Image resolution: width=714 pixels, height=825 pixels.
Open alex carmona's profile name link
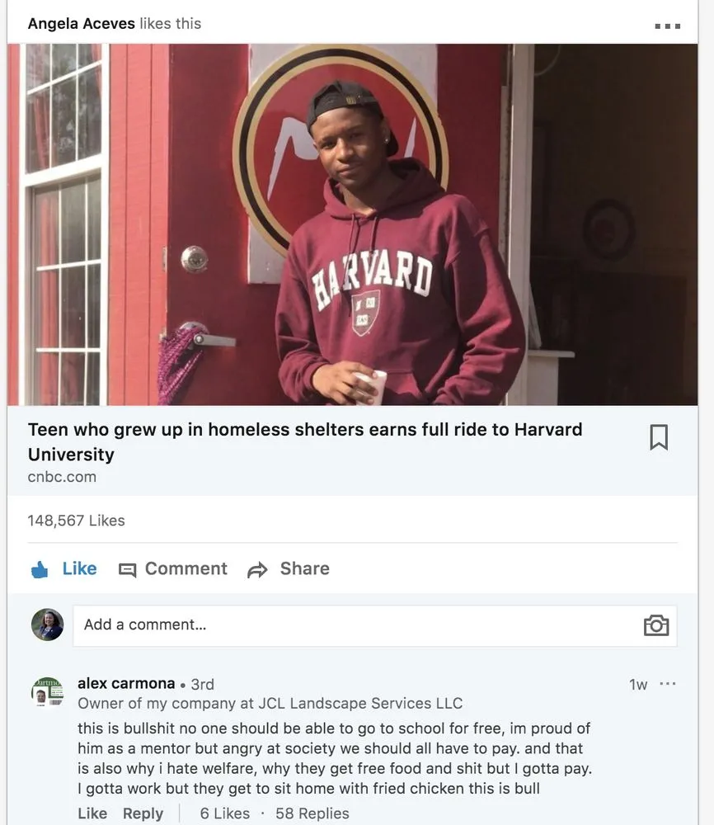pos(126,683)
